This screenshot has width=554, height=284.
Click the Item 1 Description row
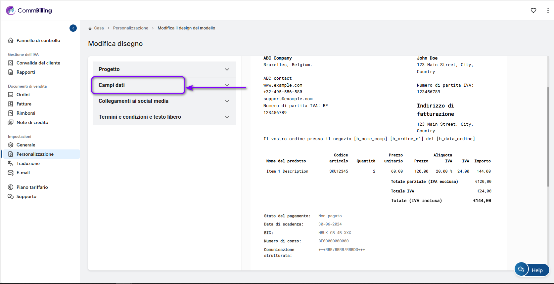point(378,171)
